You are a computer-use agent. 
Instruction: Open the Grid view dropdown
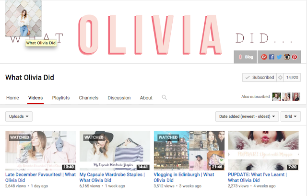click(291, 116)
